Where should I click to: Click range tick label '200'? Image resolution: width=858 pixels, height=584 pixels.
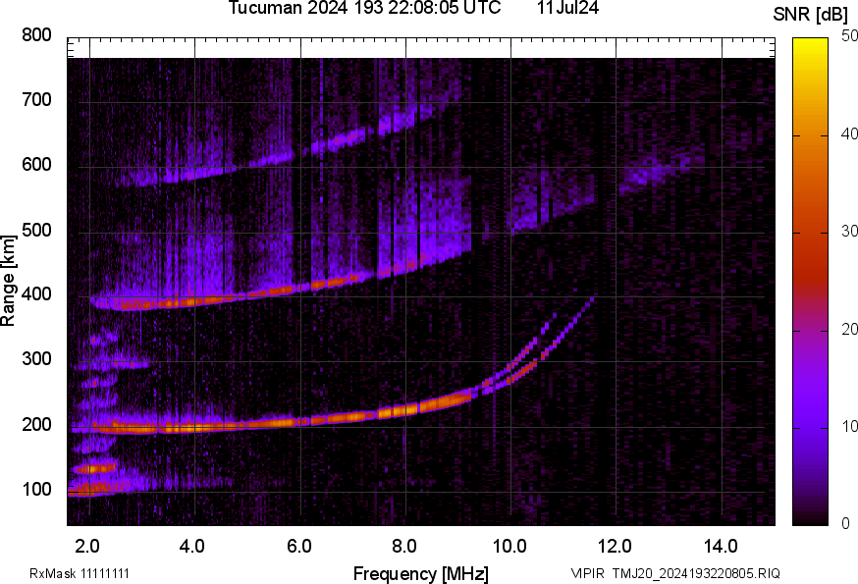click(x=36, y=425)
